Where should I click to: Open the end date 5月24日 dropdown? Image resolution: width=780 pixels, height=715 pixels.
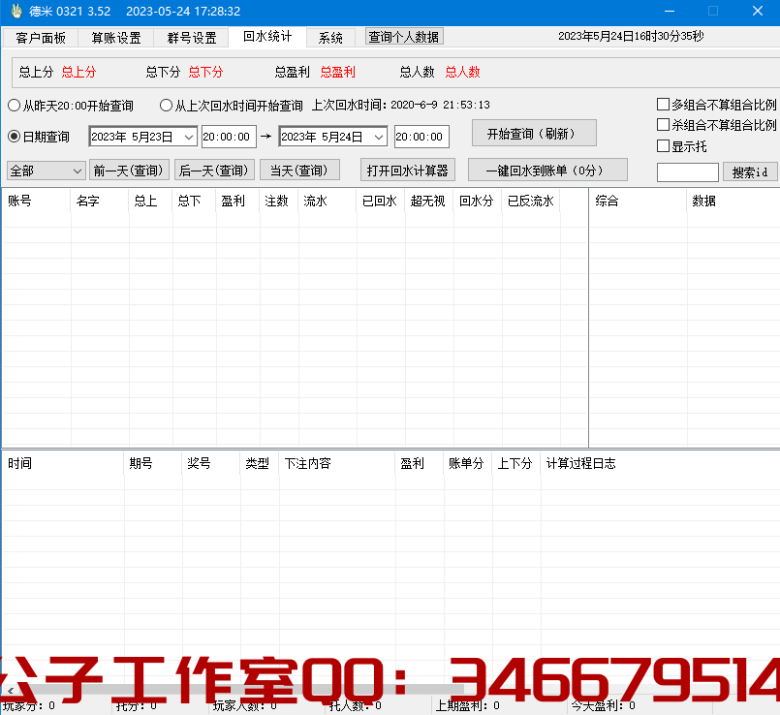[x=379, y=137]
